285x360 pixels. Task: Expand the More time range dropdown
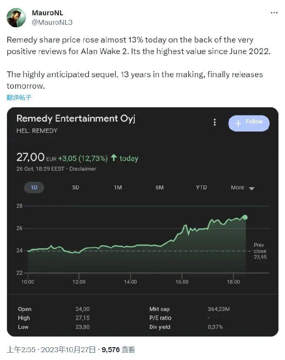[x=242, y=187]
